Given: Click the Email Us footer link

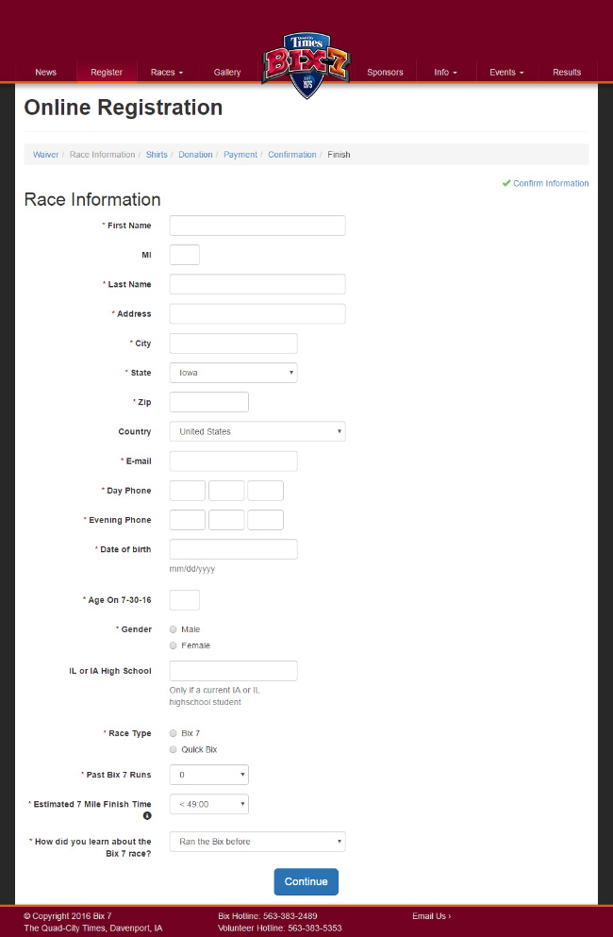Looking at the screenshot, I should click(431, 916).
